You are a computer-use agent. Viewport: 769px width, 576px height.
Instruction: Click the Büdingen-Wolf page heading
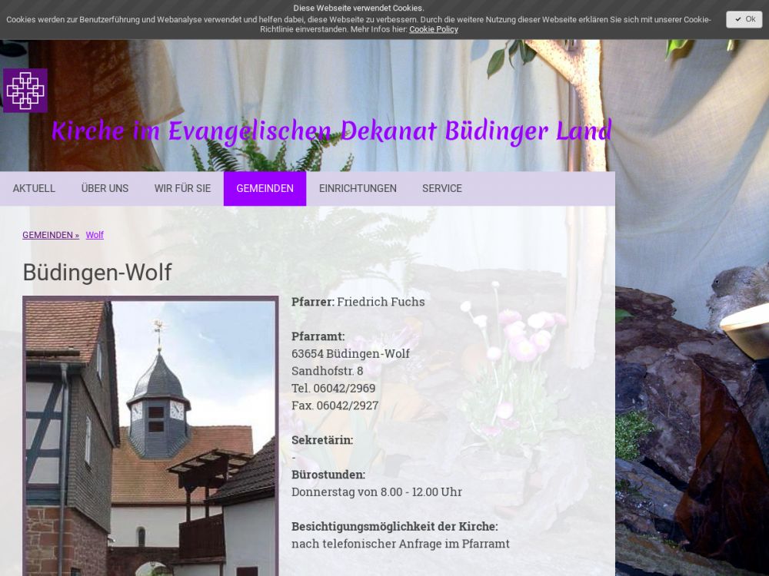point(97,273)
